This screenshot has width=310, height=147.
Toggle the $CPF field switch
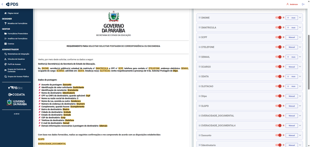click(x=278, y=37)
